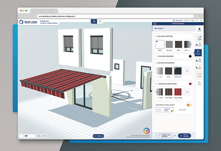
Task: Open the Accueil home icon in sidebar
Action: [x=199, y=30]
